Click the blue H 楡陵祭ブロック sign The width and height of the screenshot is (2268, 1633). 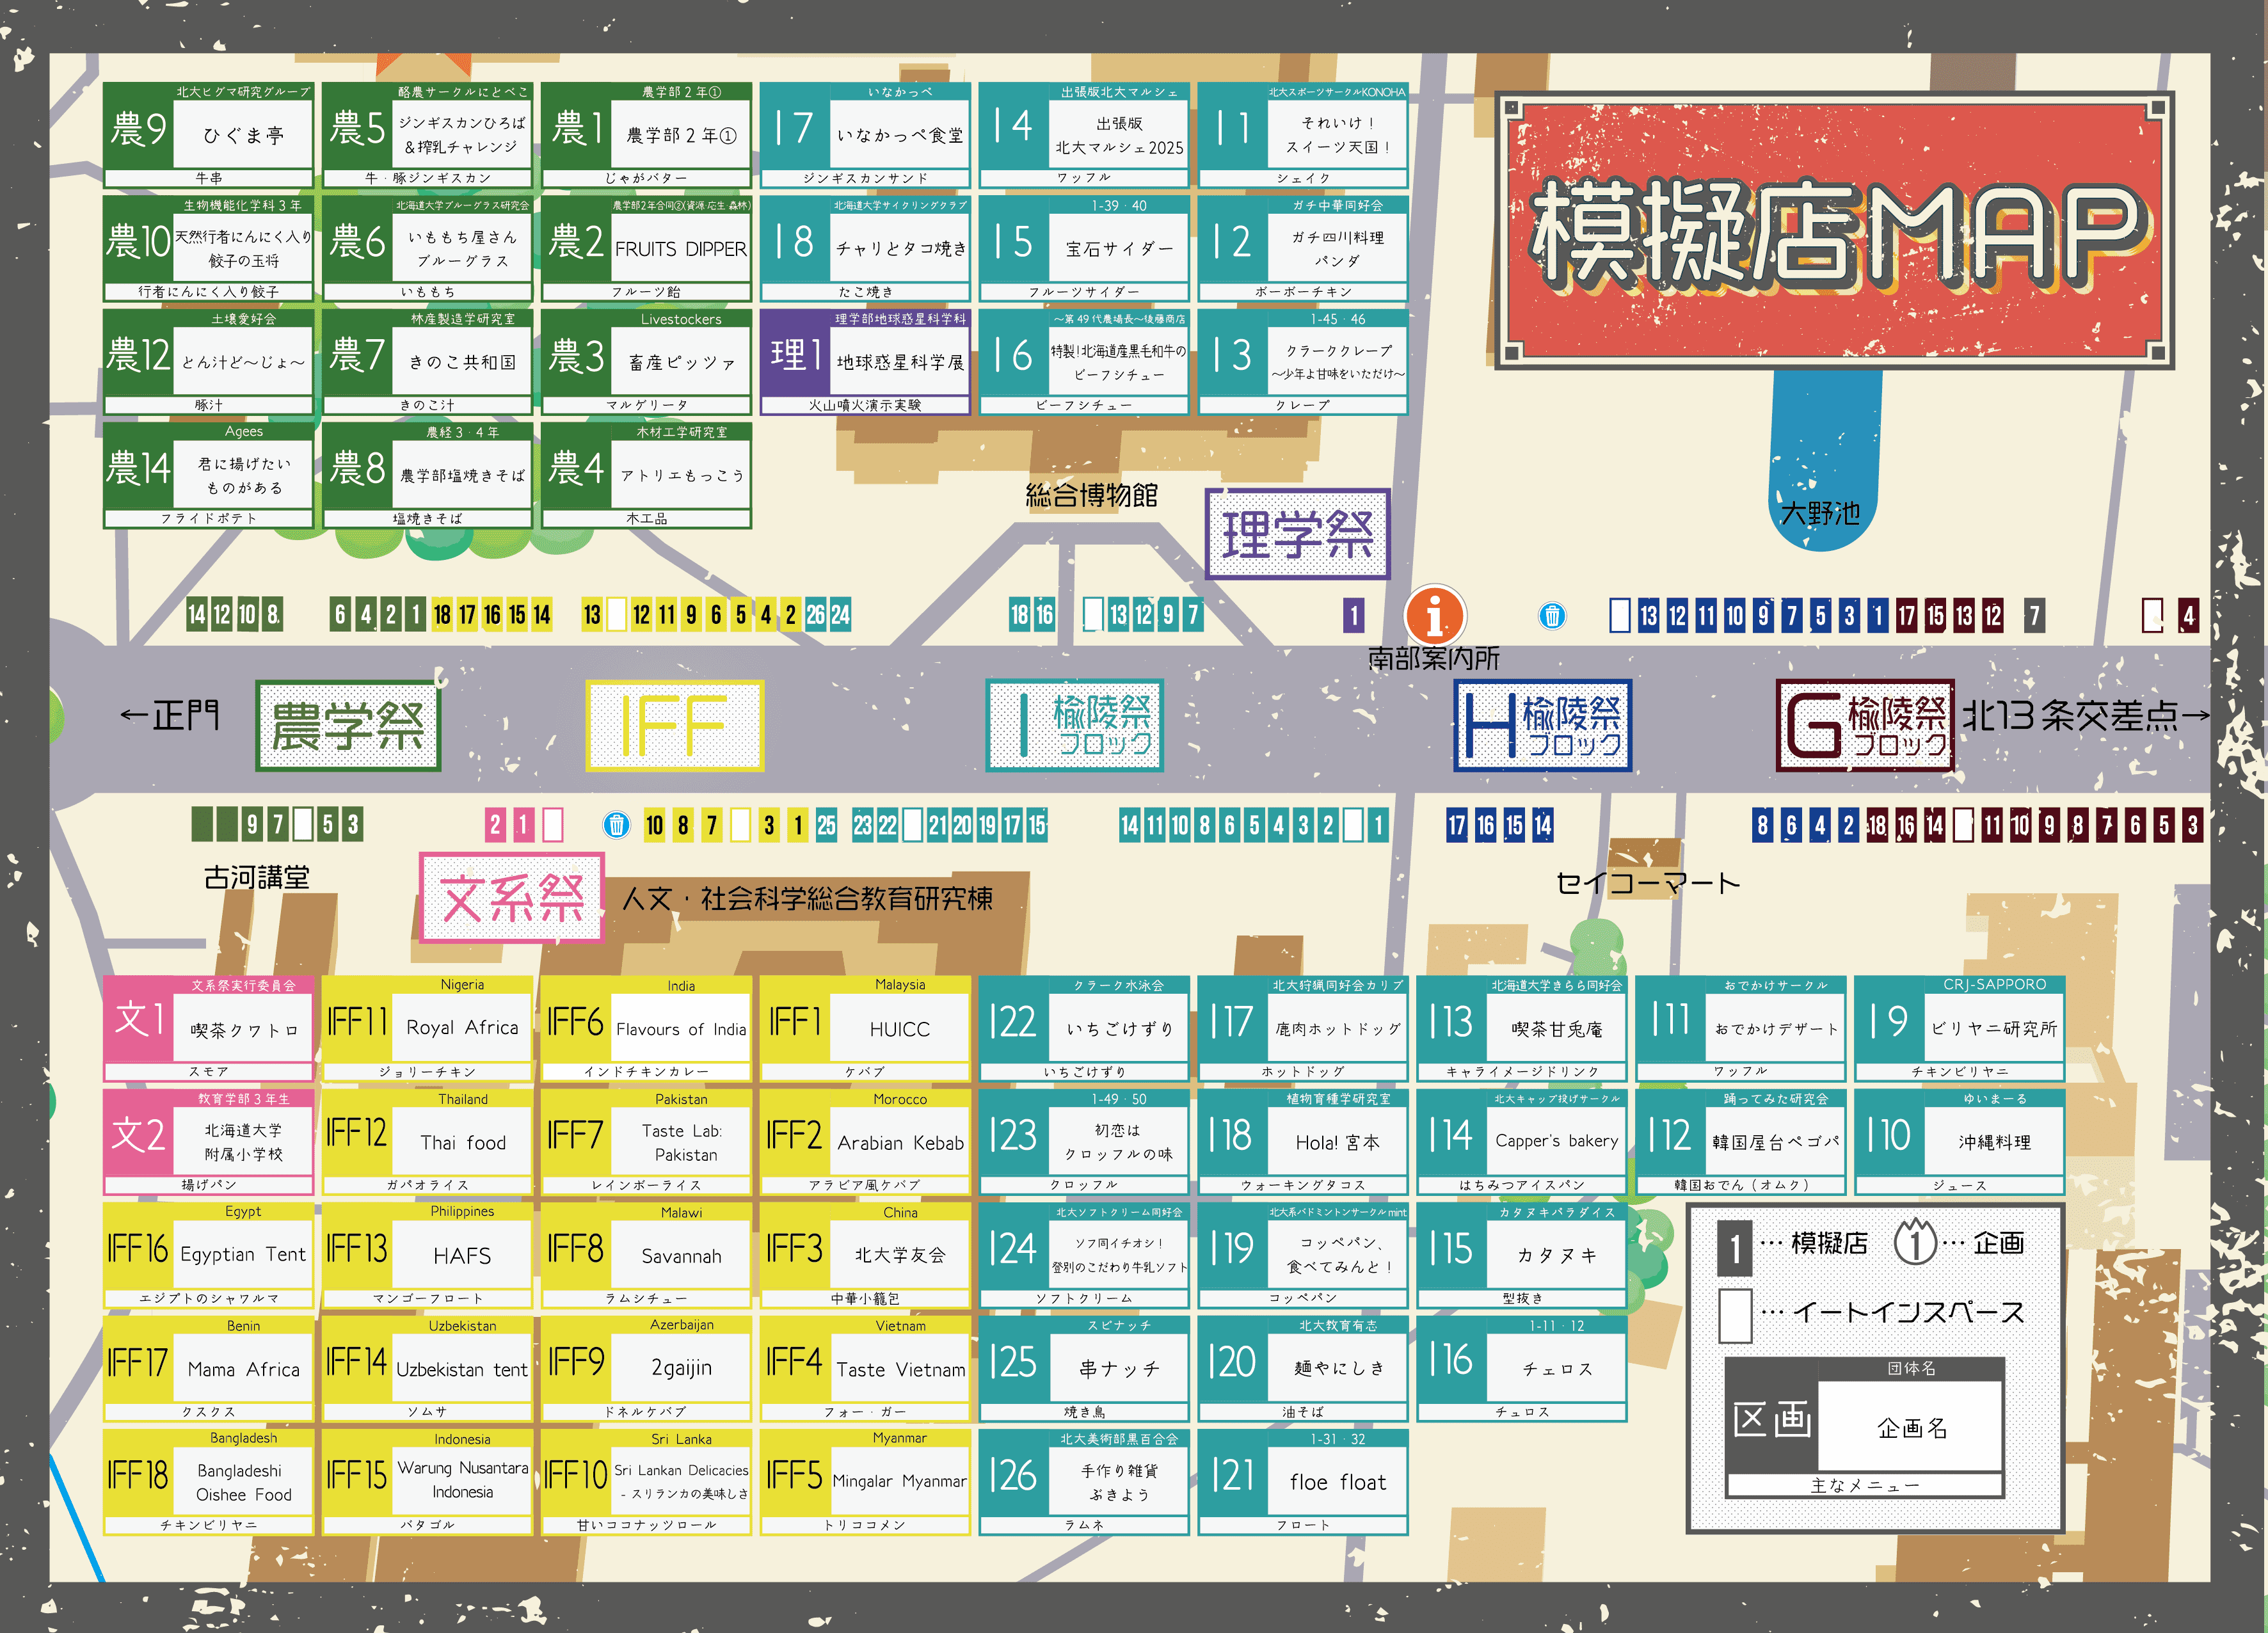coord(1542,725)
